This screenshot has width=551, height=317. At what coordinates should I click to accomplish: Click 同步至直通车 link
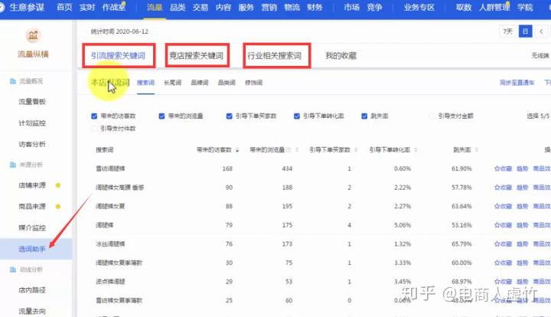[x=517, y=83]
